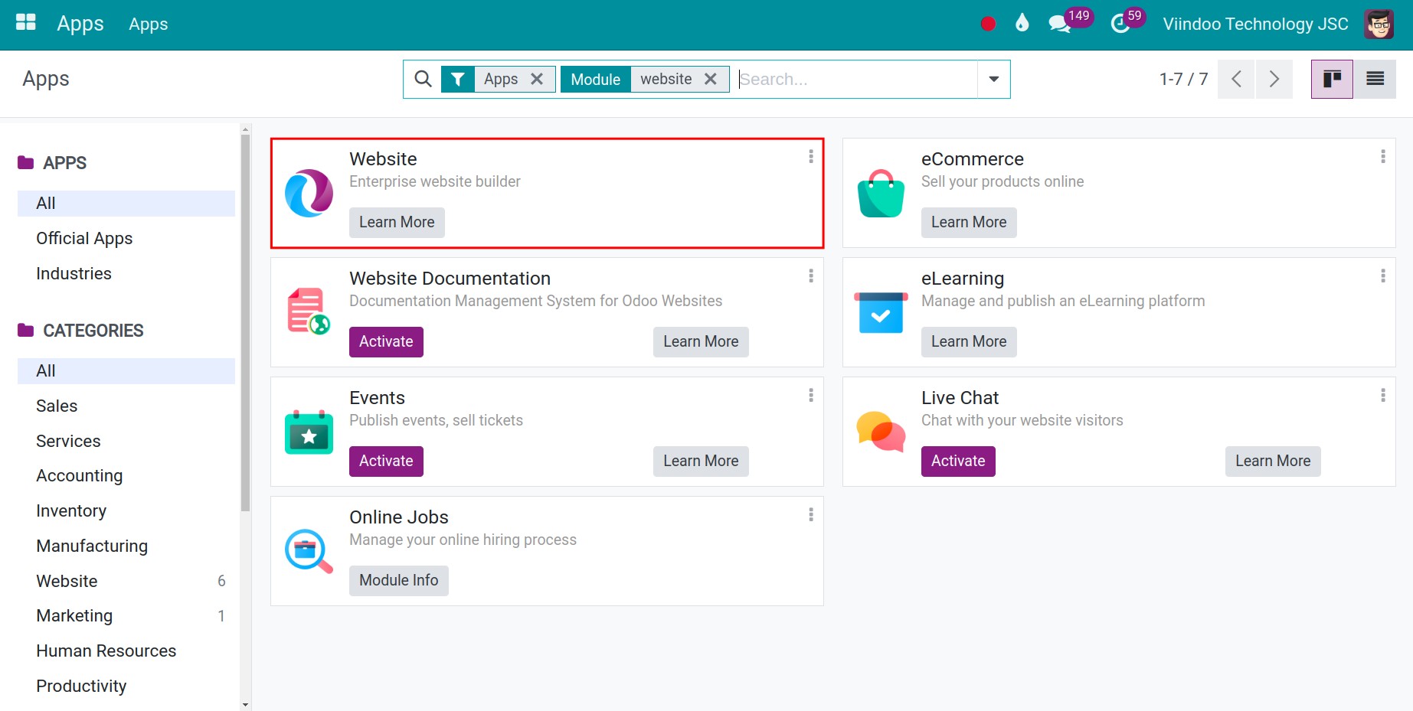This screenshot has width=1413, height=711.
Task: Activate the Live Chat module
Action: click(x=958, y=461)
